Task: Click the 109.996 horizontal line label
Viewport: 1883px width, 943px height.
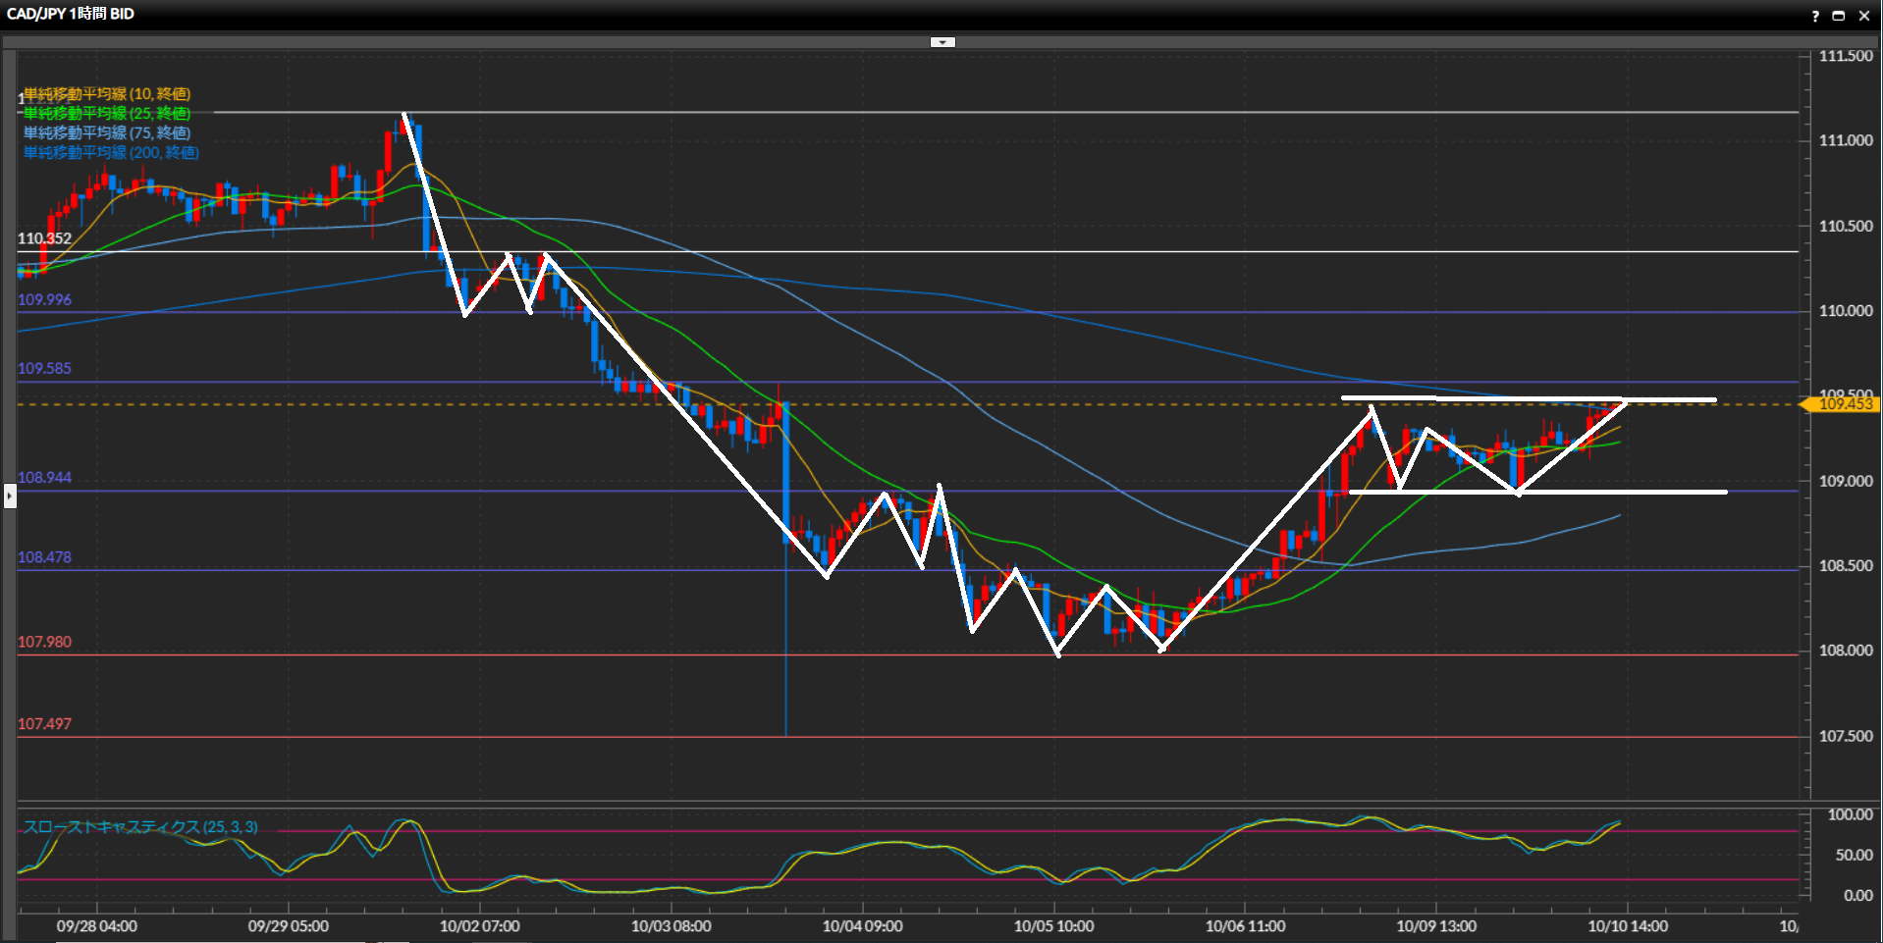Action: coord(44,300)
